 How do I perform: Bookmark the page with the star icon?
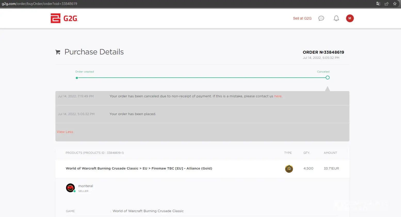click(395, 4)
